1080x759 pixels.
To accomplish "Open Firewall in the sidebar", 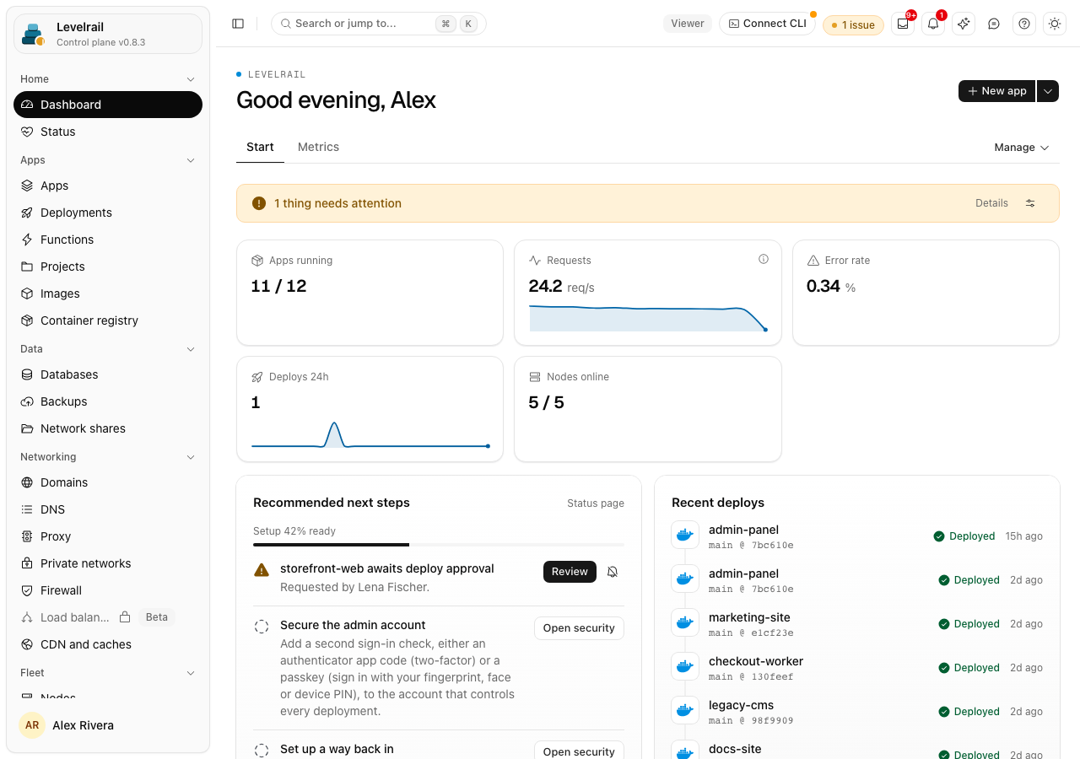I will 108,590.
